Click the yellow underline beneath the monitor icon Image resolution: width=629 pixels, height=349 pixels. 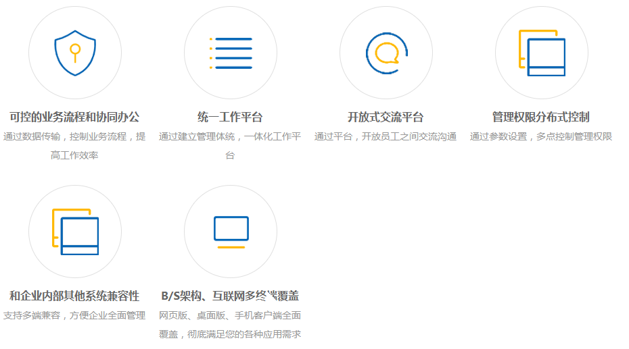coord(231,247)
